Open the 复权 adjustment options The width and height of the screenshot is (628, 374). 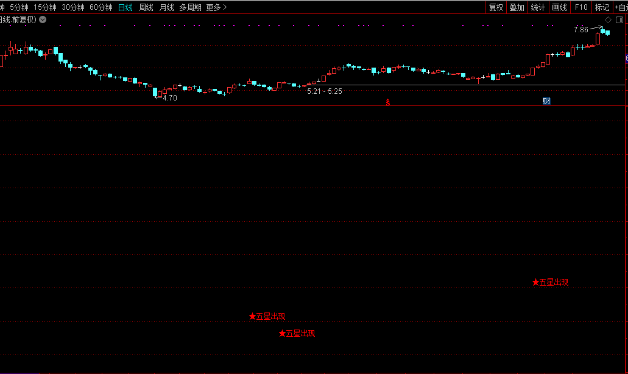pyautogui.click(x=496, y=7)
